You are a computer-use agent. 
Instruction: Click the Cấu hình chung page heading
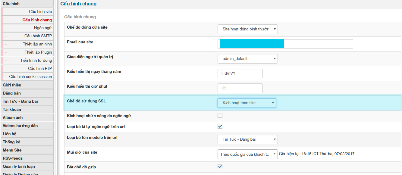click(x=78, y=4)
